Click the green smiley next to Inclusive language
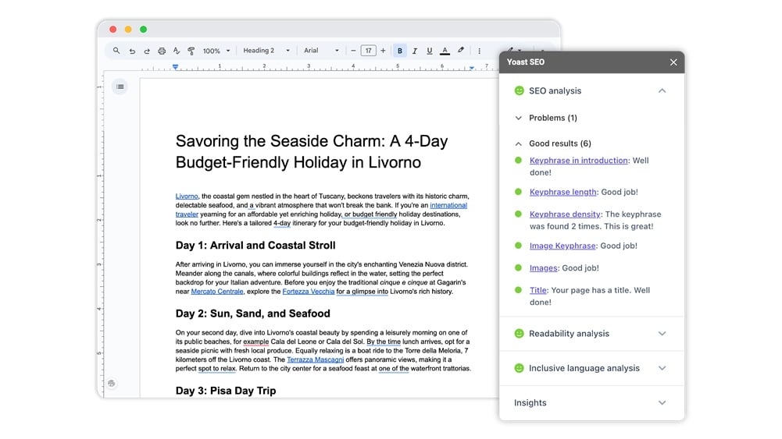 coord(520,368)
